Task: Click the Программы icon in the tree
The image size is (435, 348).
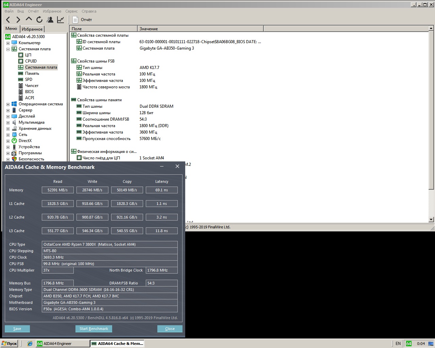Action: coord(14,153)
